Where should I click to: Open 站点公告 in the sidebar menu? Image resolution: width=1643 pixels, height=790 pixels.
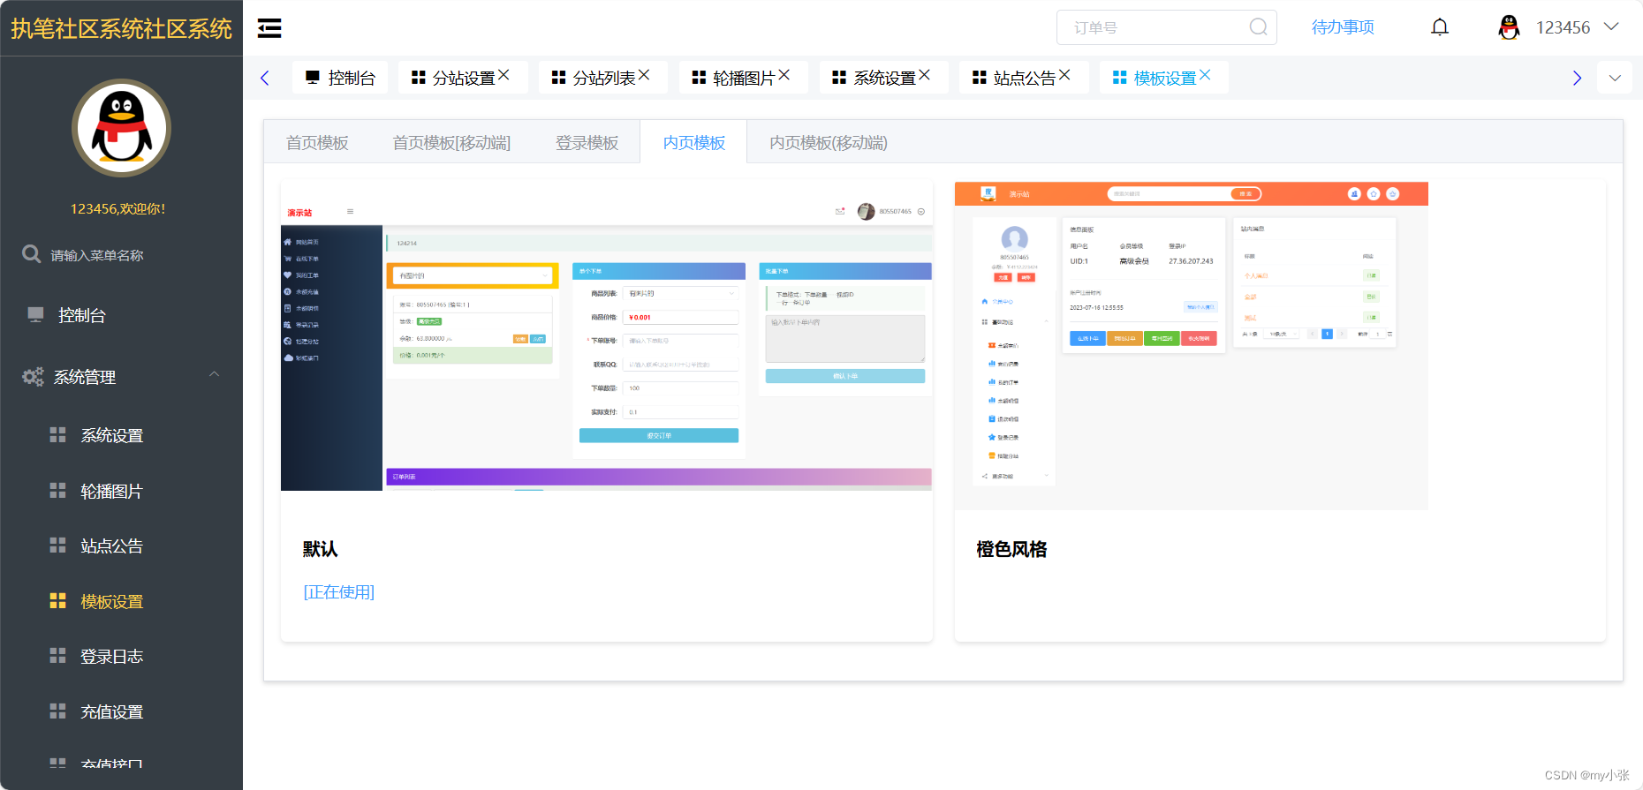click(x=111, y=545)
